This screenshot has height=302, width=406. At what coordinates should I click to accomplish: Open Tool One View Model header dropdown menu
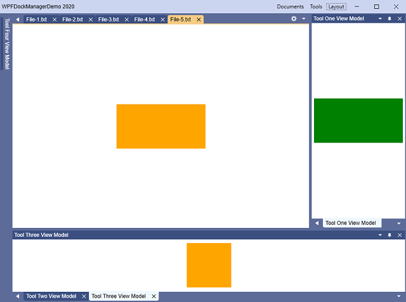click(x=380, y=18)
